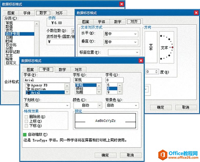The width and height of the screenshot is (200, 162).
Task: Switch to 图案 tab in front font dialog
Action: (x=30, y=70)
